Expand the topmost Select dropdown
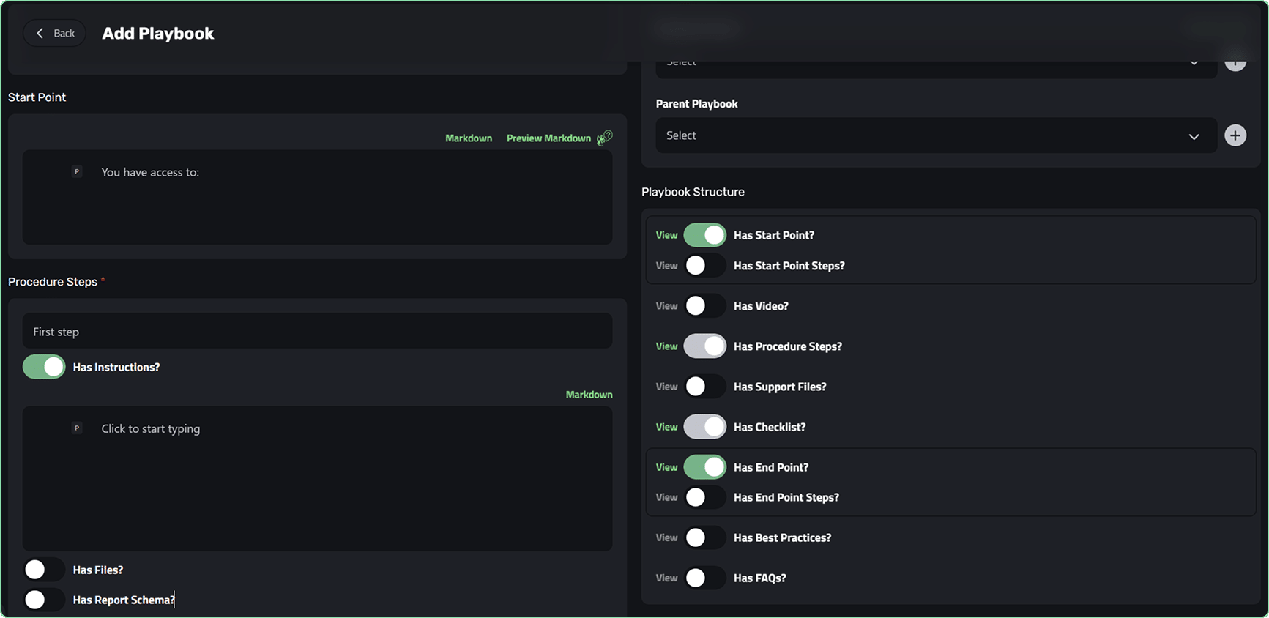This screenshot has width=1269, height=618. 935,62
